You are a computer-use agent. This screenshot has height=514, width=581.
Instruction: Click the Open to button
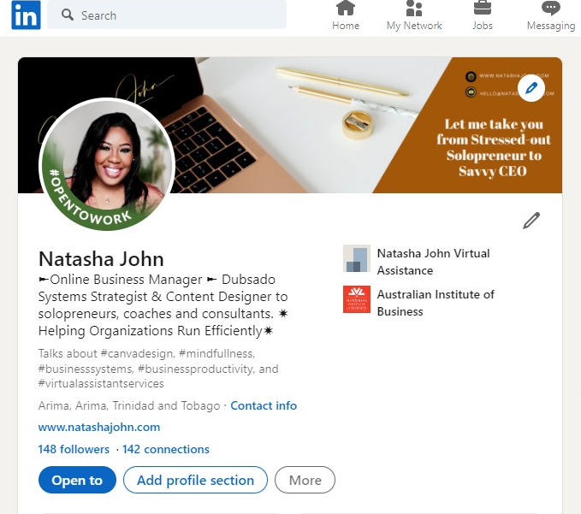tap(77, 480)
